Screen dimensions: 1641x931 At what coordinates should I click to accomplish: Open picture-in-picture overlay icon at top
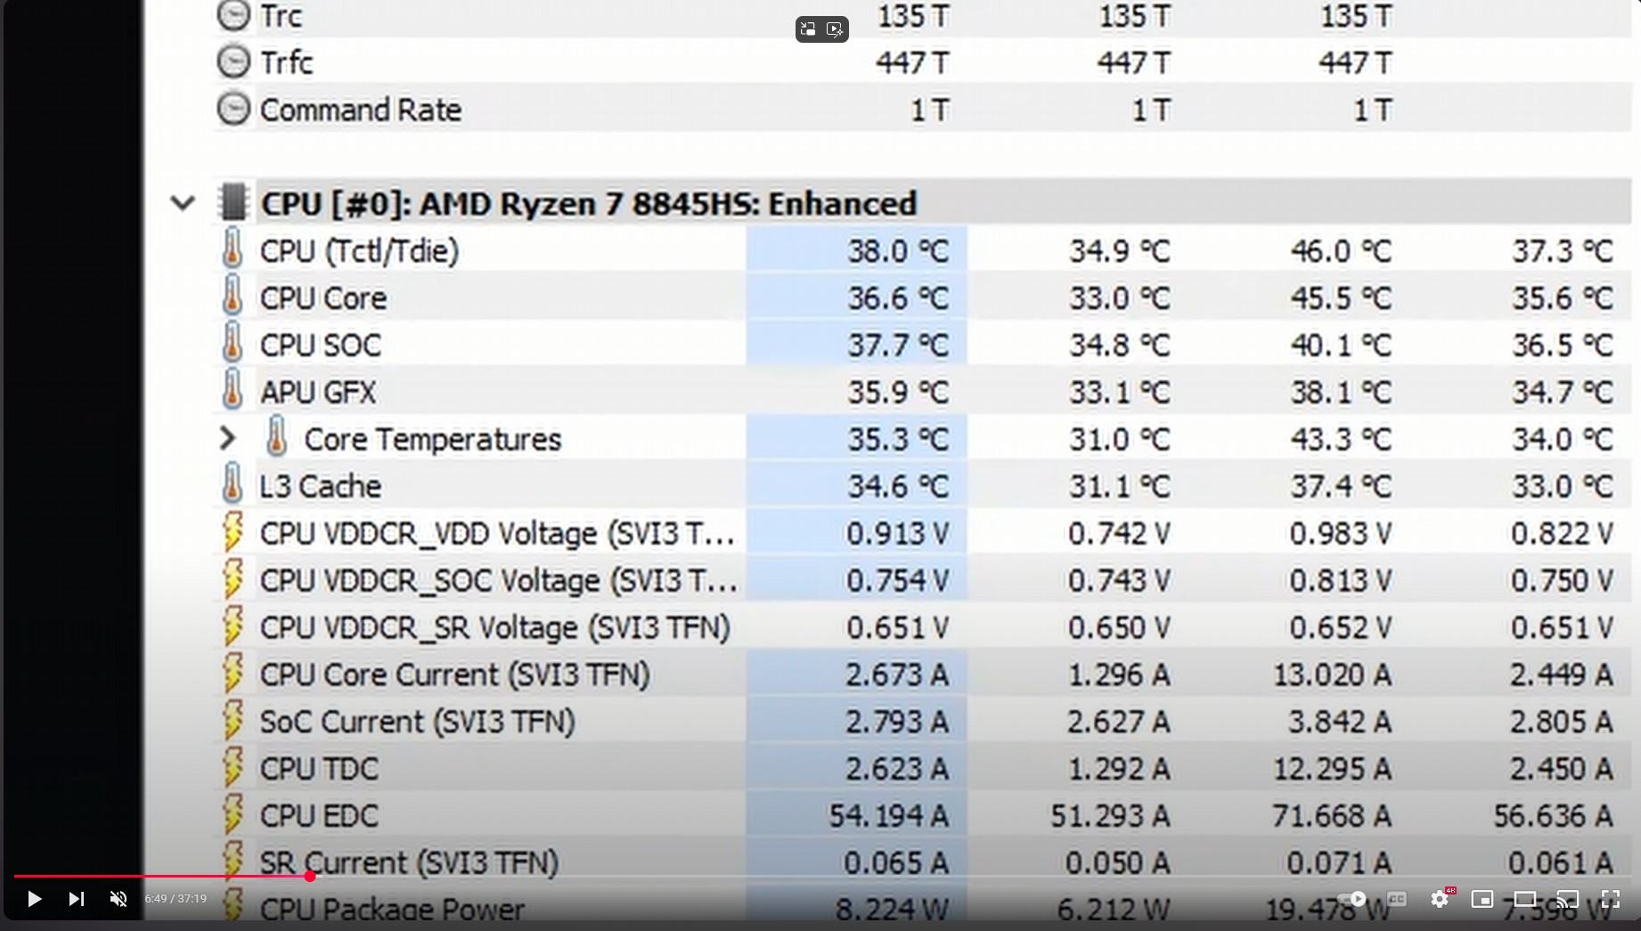click(x=808, y=29)
